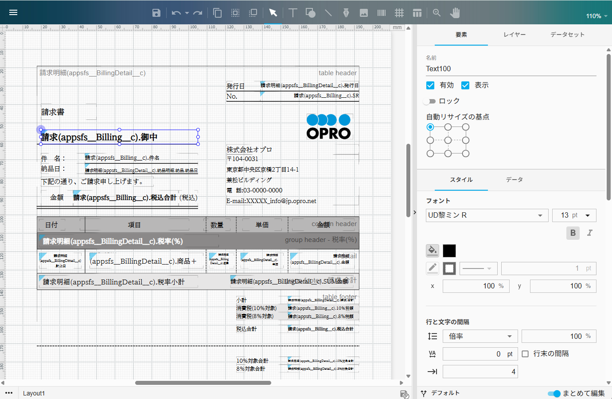Collapse the right properties panel arrow
This screenshot has width=612, height=399.
point(415,212)
